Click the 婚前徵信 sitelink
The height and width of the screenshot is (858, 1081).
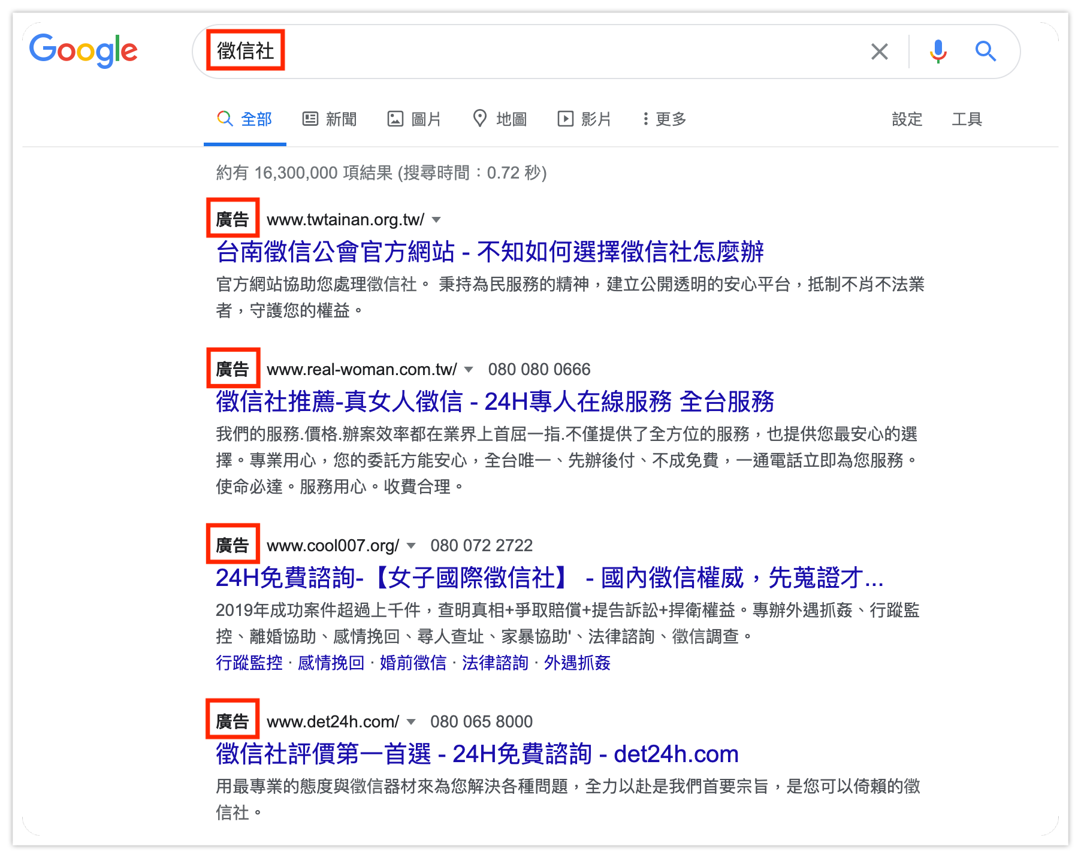413,663
